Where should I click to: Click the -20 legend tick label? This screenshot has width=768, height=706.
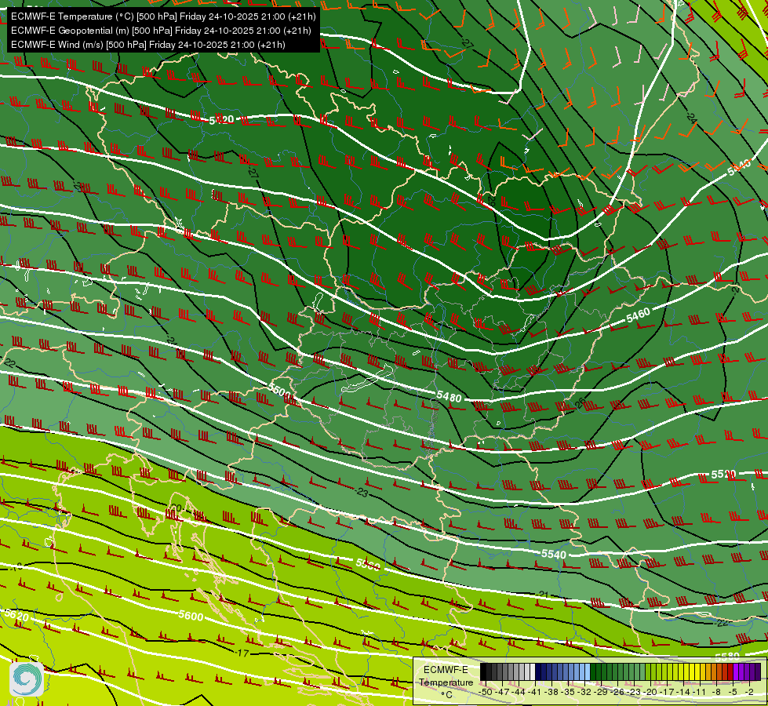[650, 692]
